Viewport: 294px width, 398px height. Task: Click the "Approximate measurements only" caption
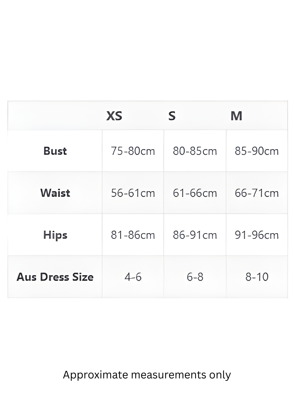(x=147, y=375)
